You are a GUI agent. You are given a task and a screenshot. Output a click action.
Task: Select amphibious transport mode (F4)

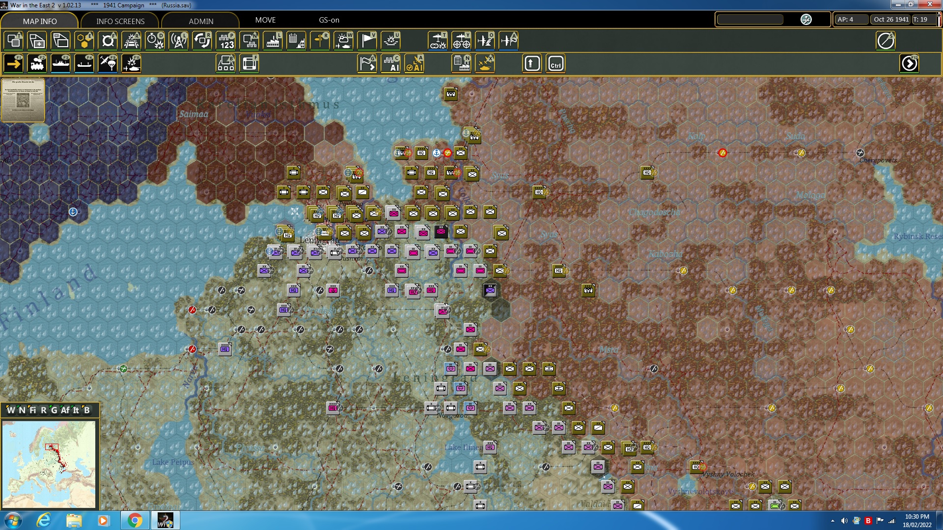coord(84,64)
